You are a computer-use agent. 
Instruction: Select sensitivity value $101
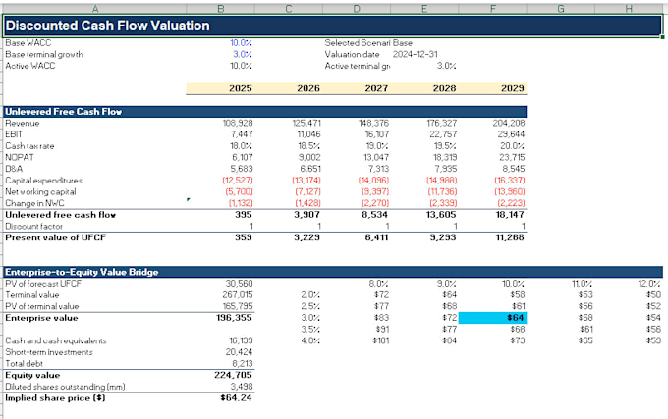380,340
